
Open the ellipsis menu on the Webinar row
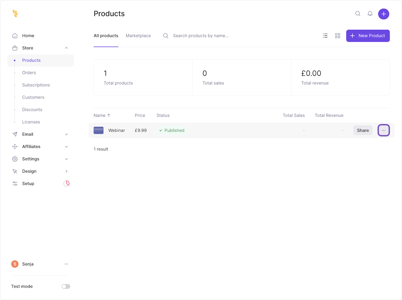384,130
